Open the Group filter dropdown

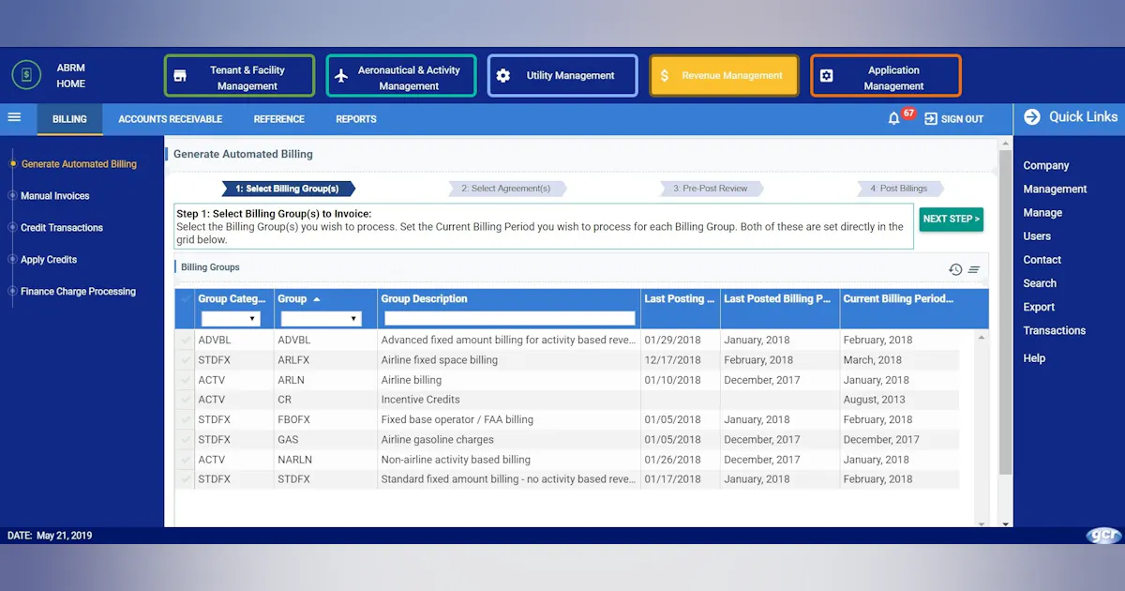click(x=321, y=319)
